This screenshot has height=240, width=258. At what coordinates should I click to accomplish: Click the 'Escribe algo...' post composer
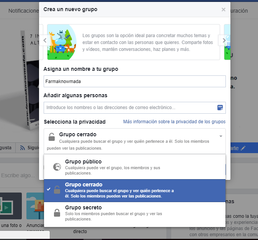coord(18,176)
